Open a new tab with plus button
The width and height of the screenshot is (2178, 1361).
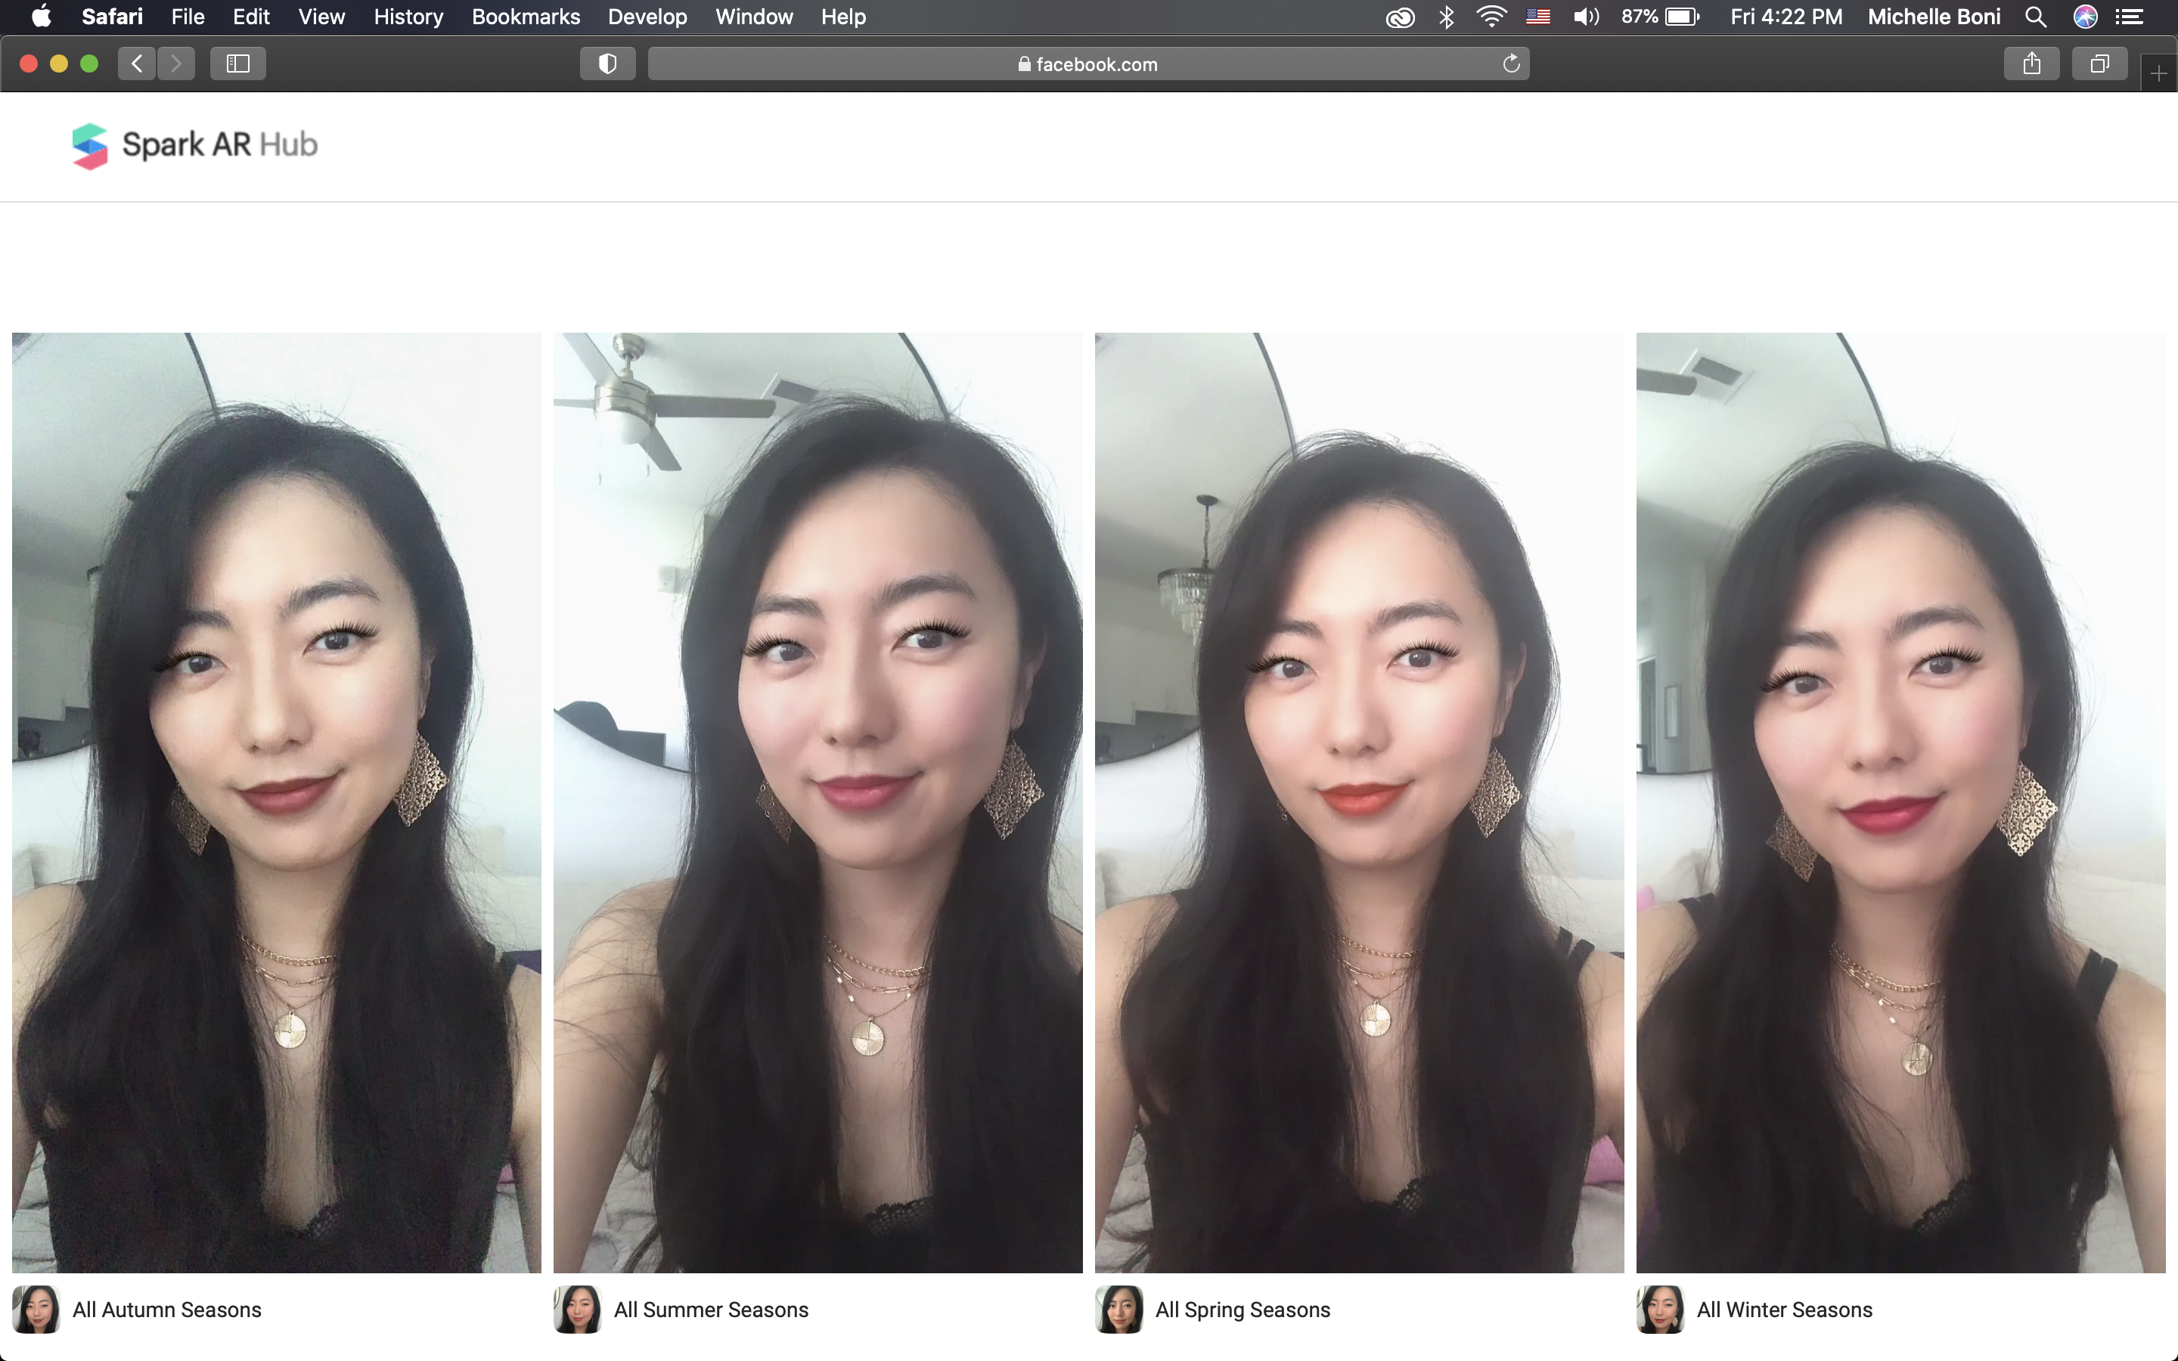click(x=2158, y=74)
